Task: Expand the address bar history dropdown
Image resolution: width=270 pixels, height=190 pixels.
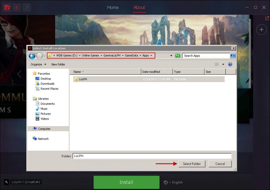Action: [x=171, y=56]
